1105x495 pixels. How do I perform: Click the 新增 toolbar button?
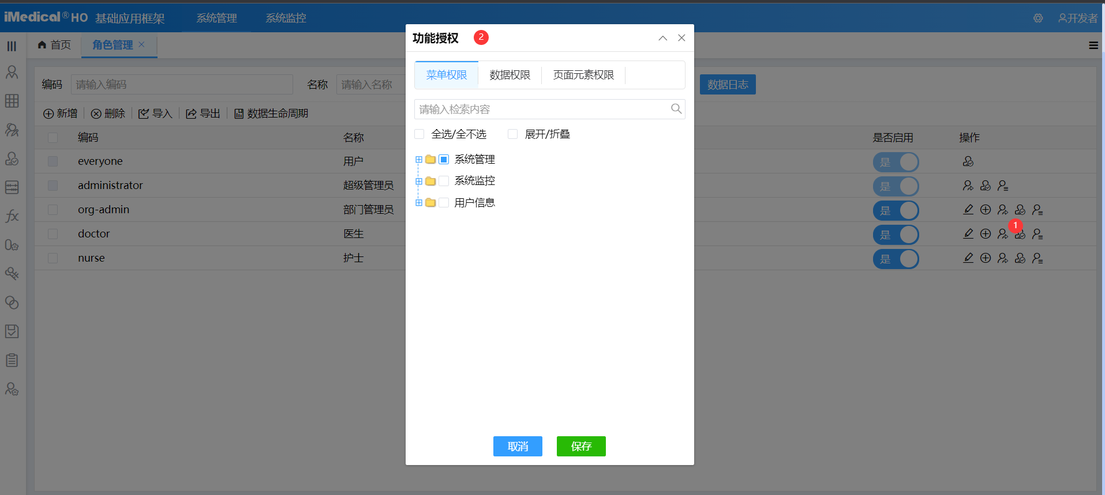coord(61,114)
